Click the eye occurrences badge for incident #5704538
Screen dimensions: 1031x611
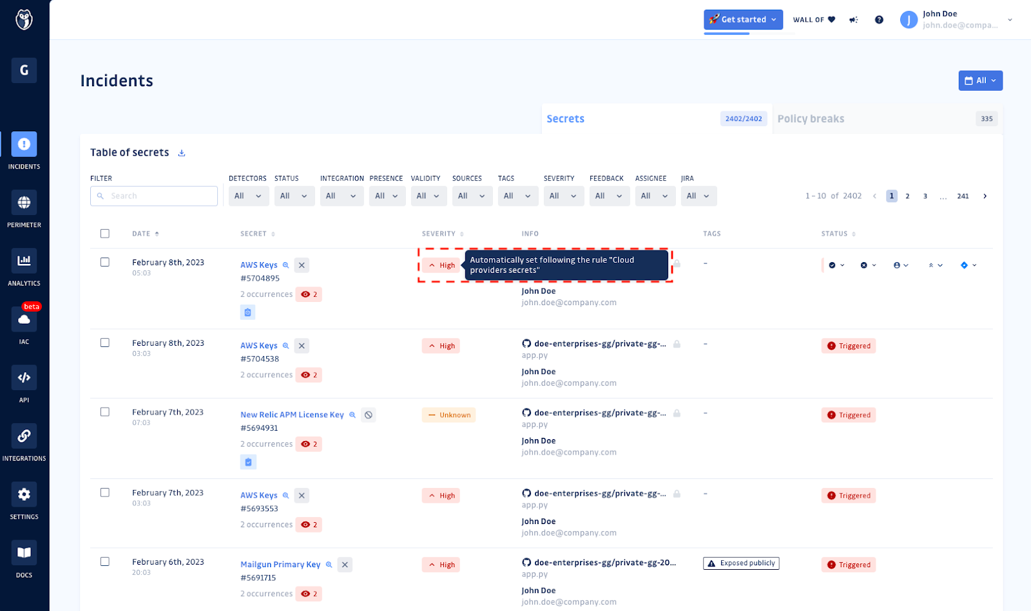point(309,375)
